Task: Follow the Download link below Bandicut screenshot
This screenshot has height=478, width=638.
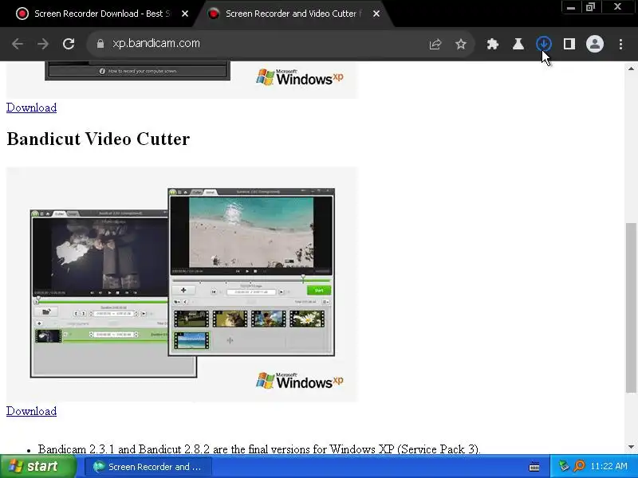Action: [31, 411]
